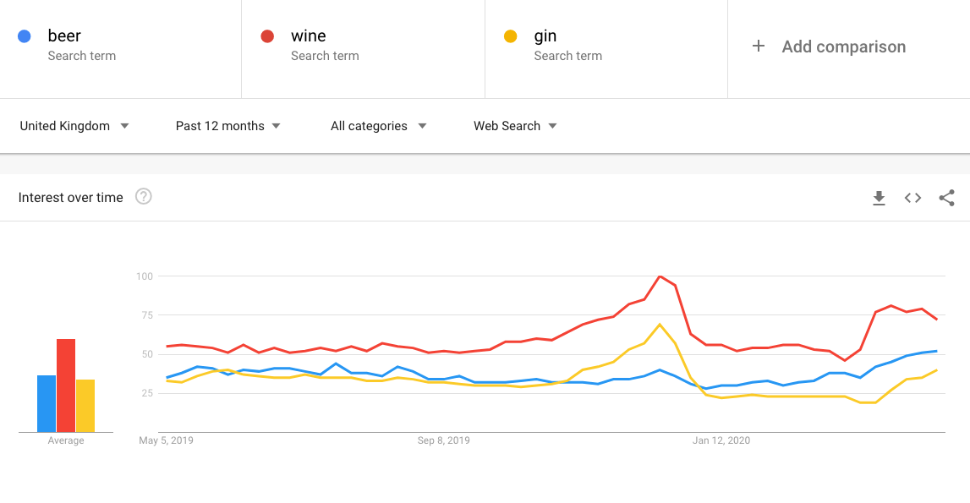The height and width of the screenshot is (503, 970).
Task: Click the plus icon for Add comparison
Action: (x=759, y=46)
